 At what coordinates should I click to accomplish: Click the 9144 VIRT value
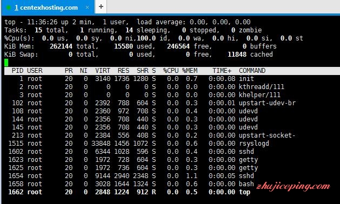tap(103, 176)
